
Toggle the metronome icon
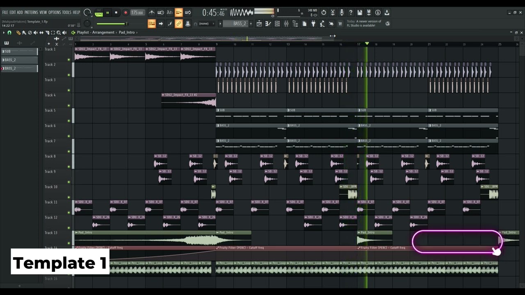click(152, 12)
